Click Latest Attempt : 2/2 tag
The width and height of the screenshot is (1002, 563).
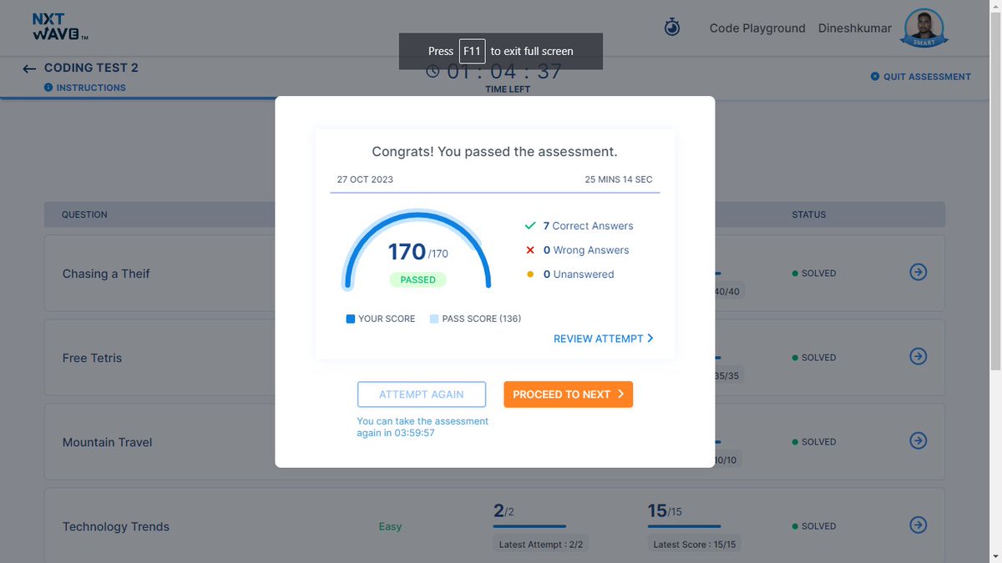click(540, 544)
